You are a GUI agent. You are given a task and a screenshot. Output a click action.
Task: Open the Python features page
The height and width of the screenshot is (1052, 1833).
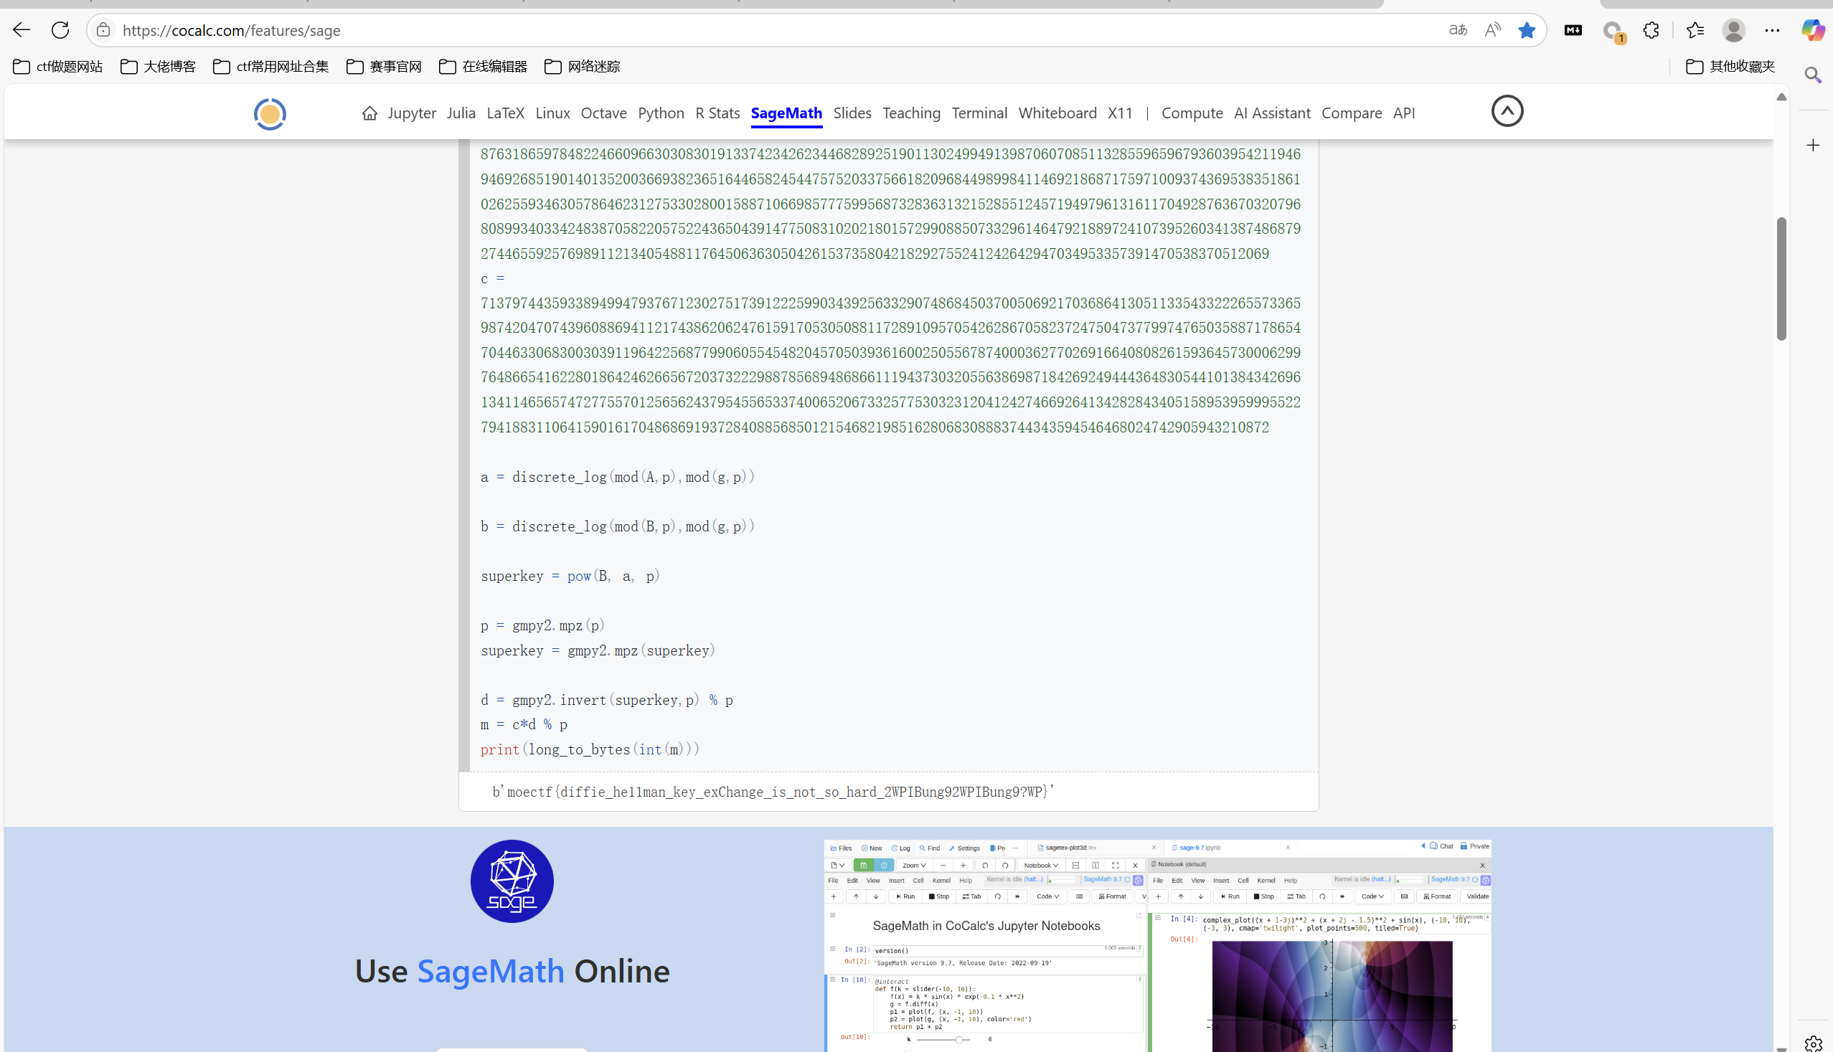(661, 113)
